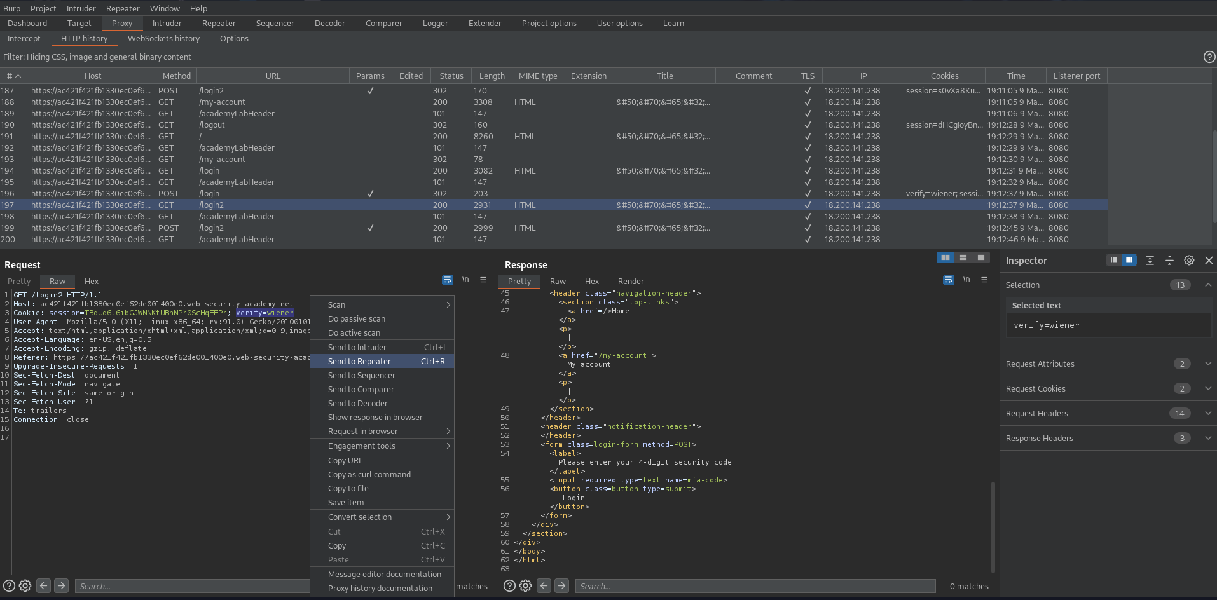Open the Repeater tool tab
This screenshot has width=1217, height=600.
point(219,23)
